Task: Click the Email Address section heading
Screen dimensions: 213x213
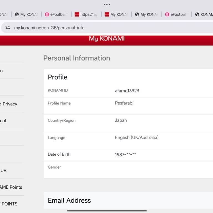Action: pos(69,201)
